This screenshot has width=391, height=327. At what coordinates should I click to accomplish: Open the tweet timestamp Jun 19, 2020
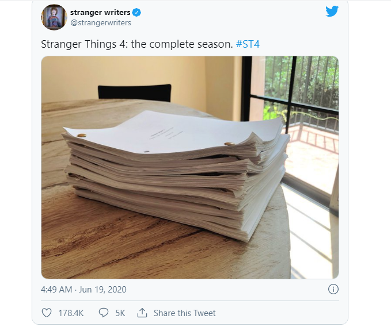[x=103, y=290]
